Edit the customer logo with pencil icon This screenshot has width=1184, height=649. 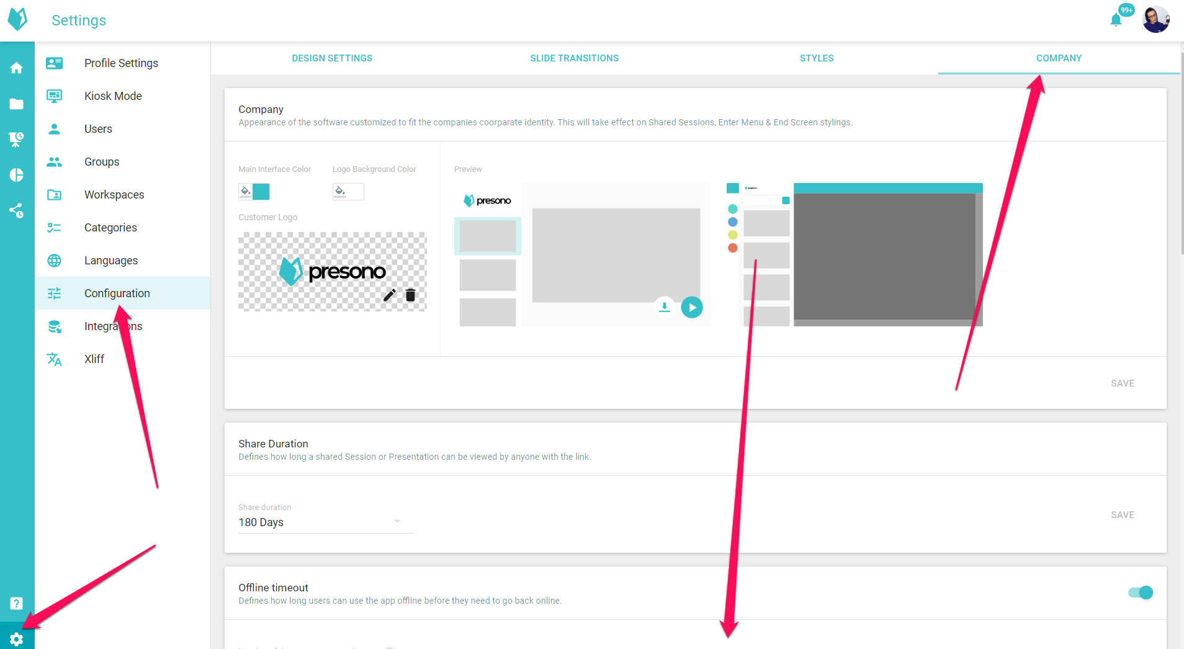(x=390, y=295)
